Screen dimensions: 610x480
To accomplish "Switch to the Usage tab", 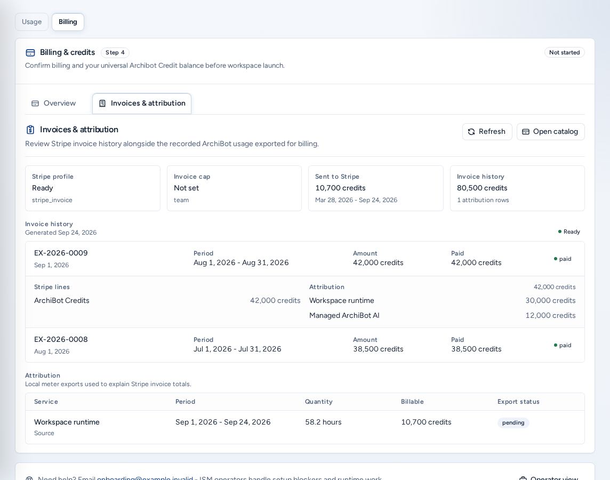I will click(31, 22).
